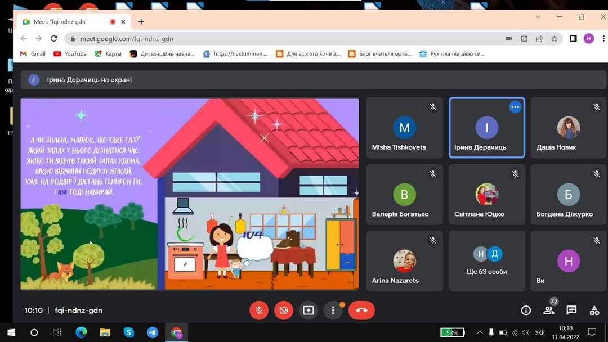This screenshot has width=608, height=342.
Task: Open the Gmail bookmark
Action: tap(33, 54)
